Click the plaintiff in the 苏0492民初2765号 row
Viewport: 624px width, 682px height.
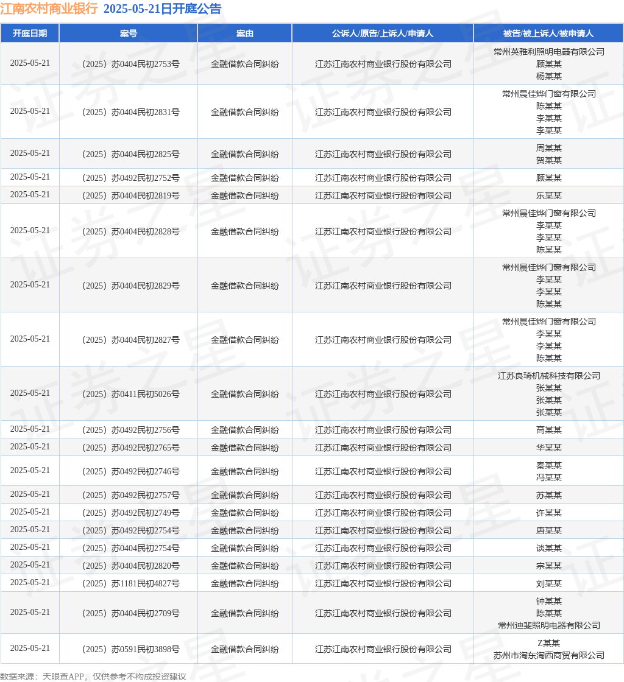coord(383,448)
